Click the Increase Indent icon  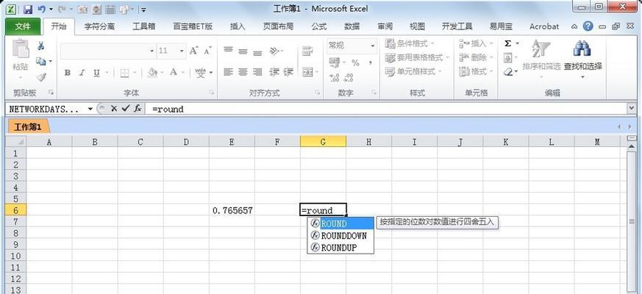tap(288, 72)
